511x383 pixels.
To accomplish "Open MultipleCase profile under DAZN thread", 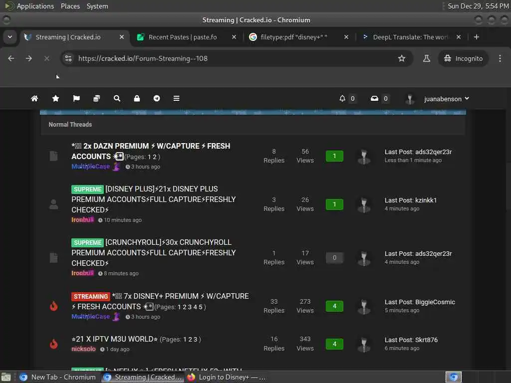I will (x=91, y=167).
